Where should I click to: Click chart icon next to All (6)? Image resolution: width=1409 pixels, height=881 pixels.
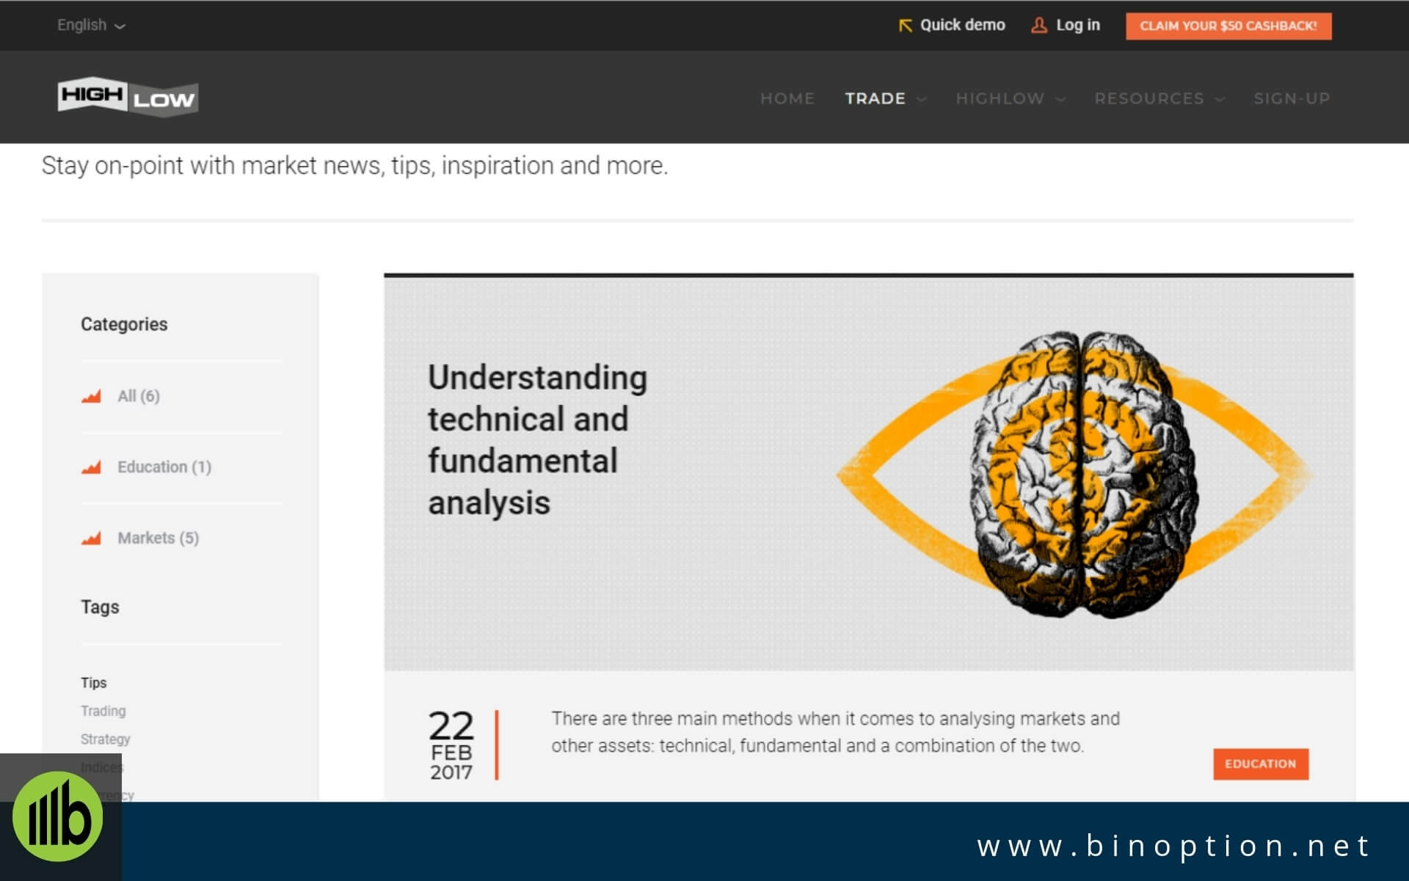click(91, 397)
